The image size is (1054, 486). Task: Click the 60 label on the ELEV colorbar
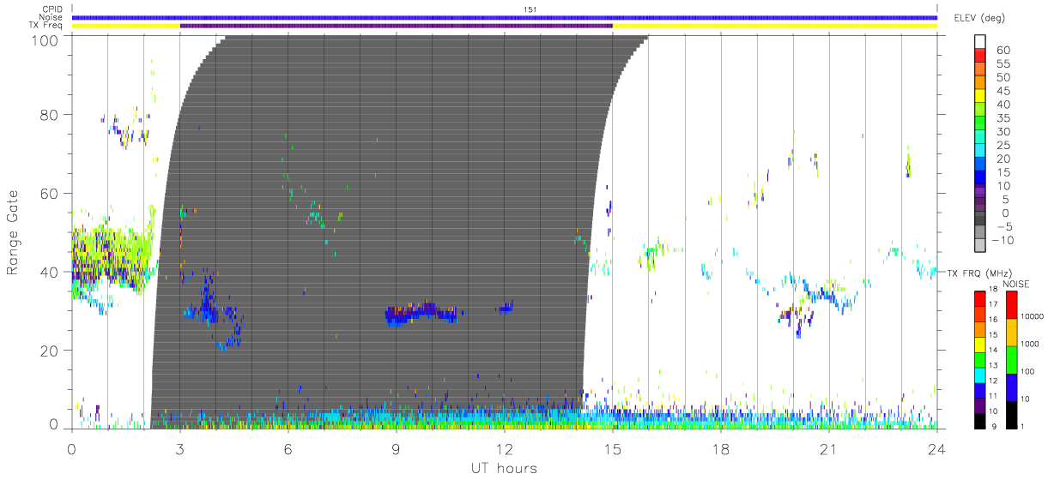(1002, 50)
